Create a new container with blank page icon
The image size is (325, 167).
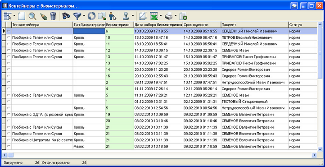tap(21, 16)
